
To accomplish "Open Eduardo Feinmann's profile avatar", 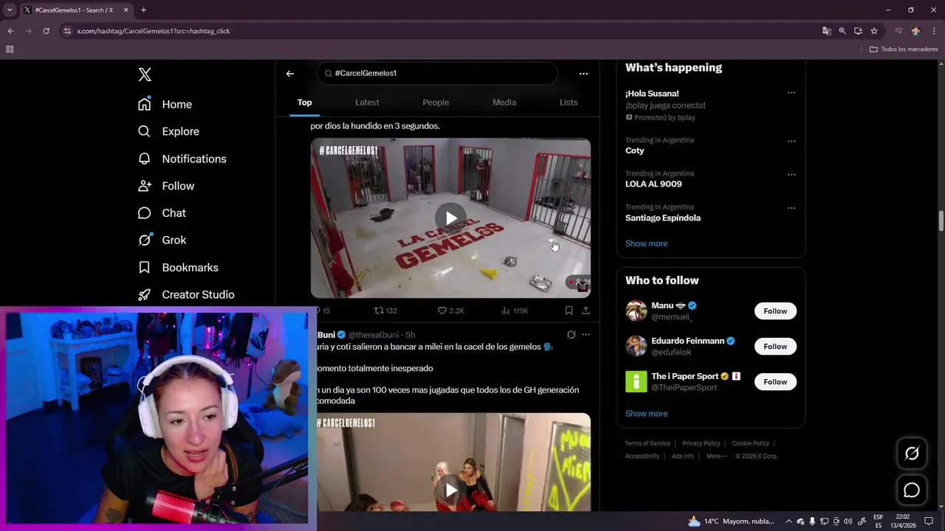I will pyautogui.click(x=636, y=346).
